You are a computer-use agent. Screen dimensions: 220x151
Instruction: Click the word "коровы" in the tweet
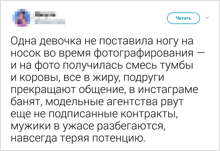pyautogui.click(x=38, y=78)
